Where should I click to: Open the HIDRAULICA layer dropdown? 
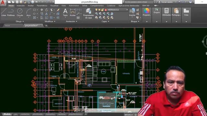click(x=127, y=10)
